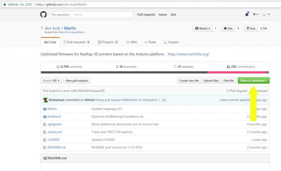
Task: Click Pull requests in top navigation
Action: [146, 15]
